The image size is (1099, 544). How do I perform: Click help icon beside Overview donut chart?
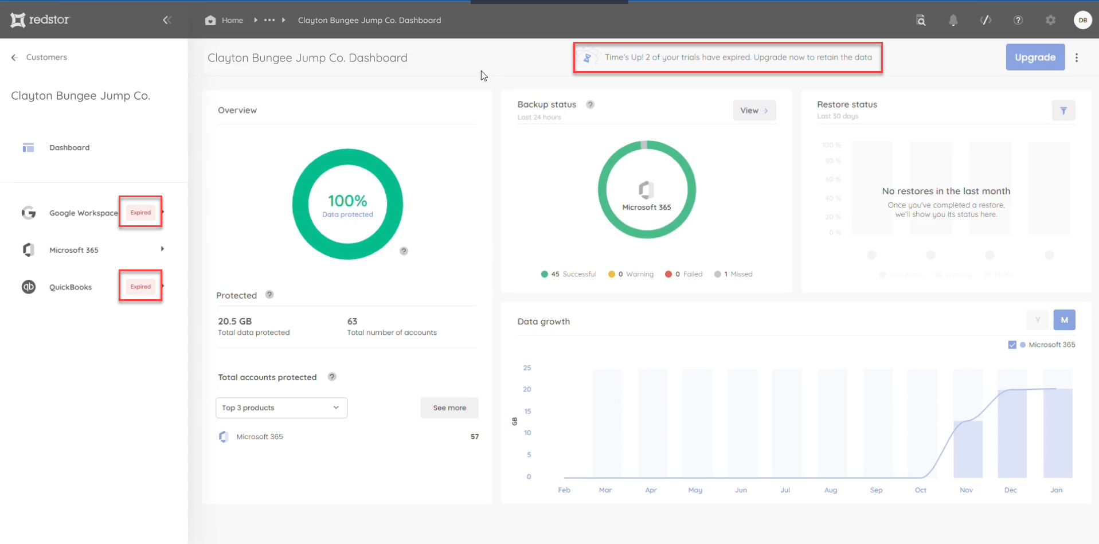pos(404,251)
